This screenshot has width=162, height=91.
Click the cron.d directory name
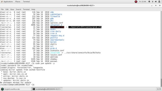coord(53,34)
